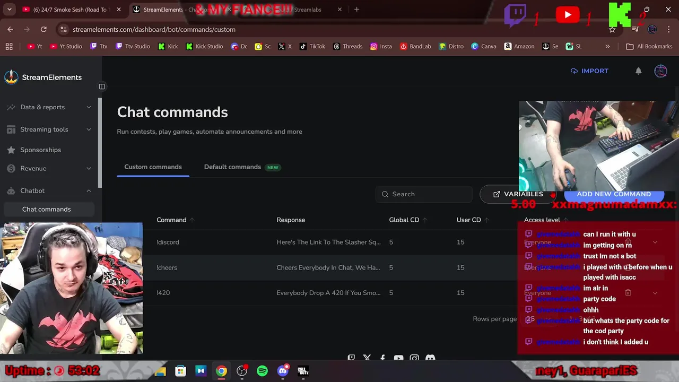Click the 'Here's The Link To The Slasher' response
This screenshot has height=382, width=679.
(328, 242)
